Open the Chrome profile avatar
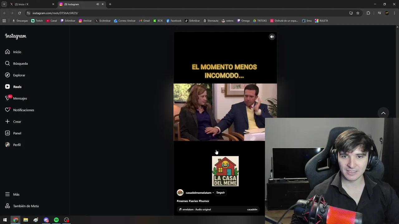 point(387,13)
